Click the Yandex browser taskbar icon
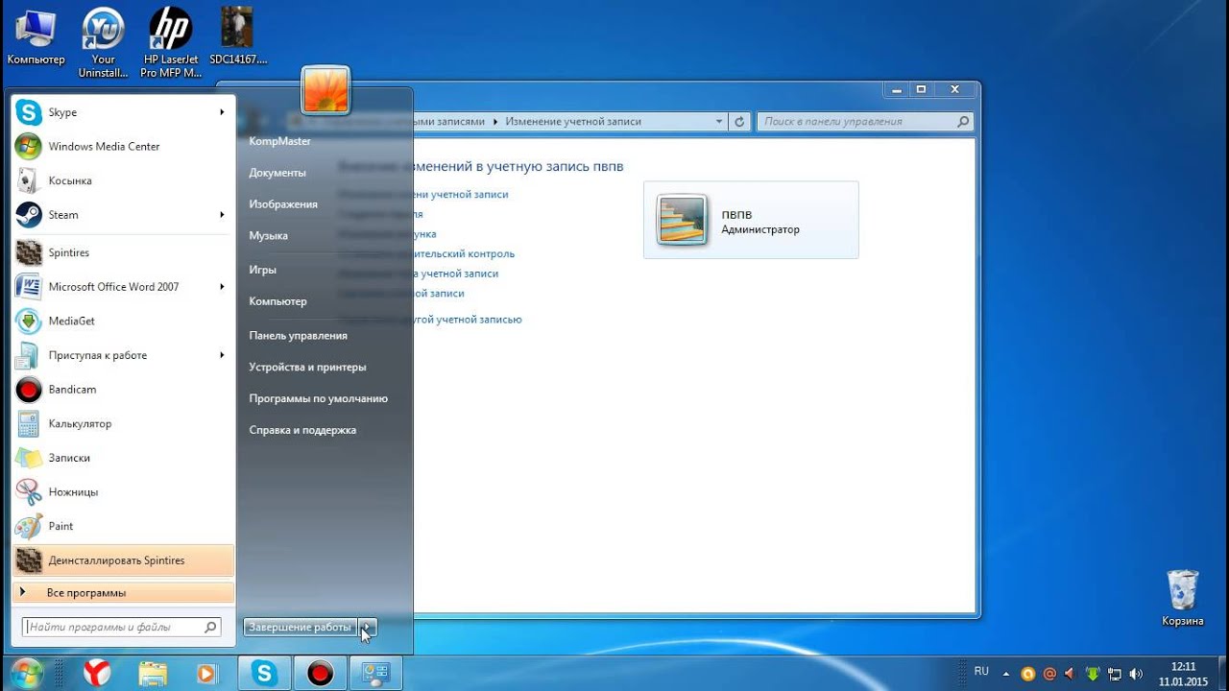 (x=96, y=672)
